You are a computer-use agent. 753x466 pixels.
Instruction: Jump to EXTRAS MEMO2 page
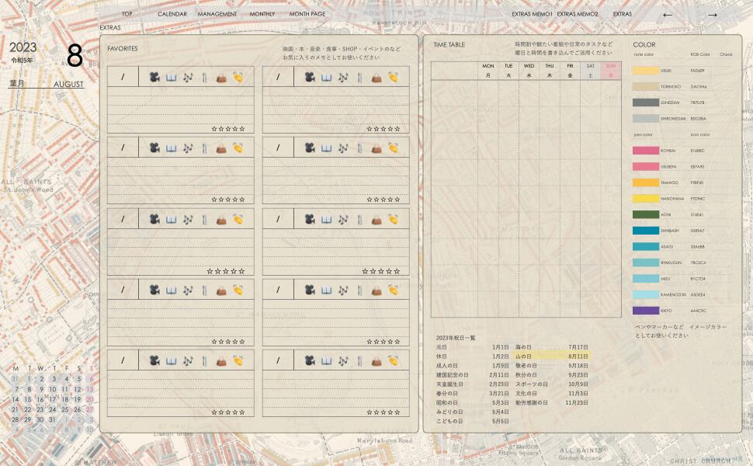(x=578, y=14)
